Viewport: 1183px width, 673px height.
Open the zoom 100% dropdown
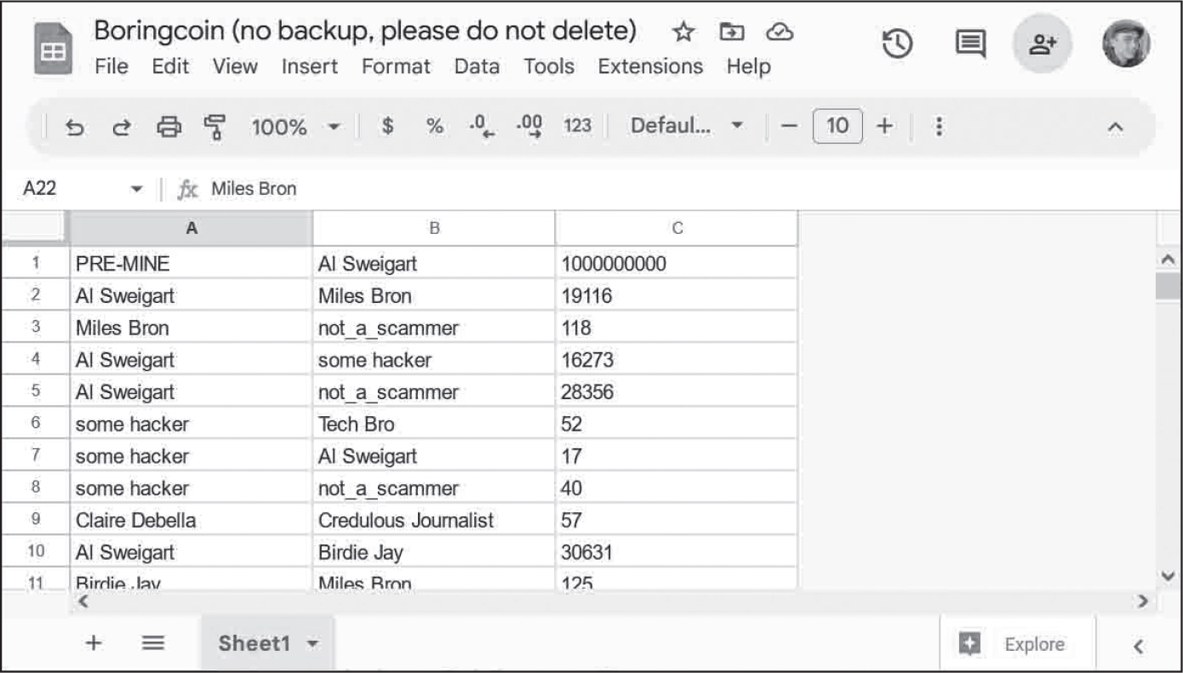pos(294,127)
